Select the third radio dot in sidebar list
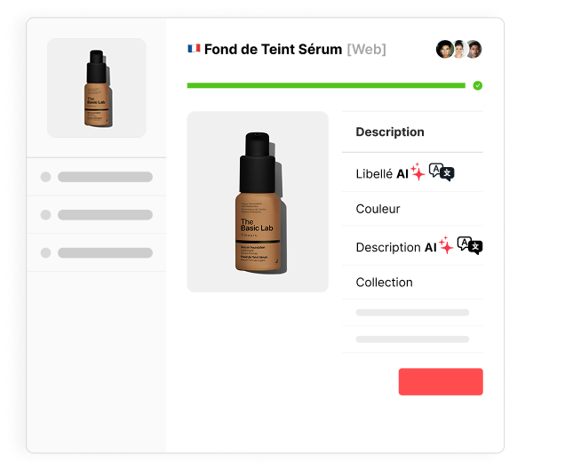Screen dimensions: 573x471 (45, 252)
